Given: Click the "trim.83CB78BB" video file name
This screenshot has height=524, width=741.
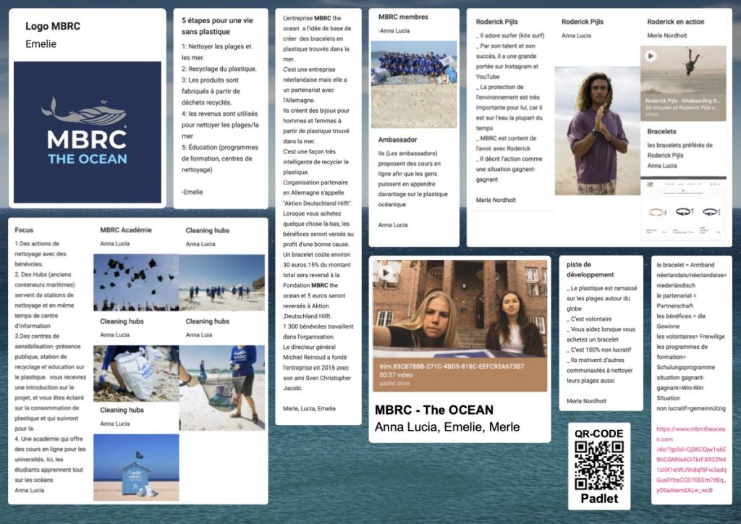Looking at the screenshot, I should [452, 366].
